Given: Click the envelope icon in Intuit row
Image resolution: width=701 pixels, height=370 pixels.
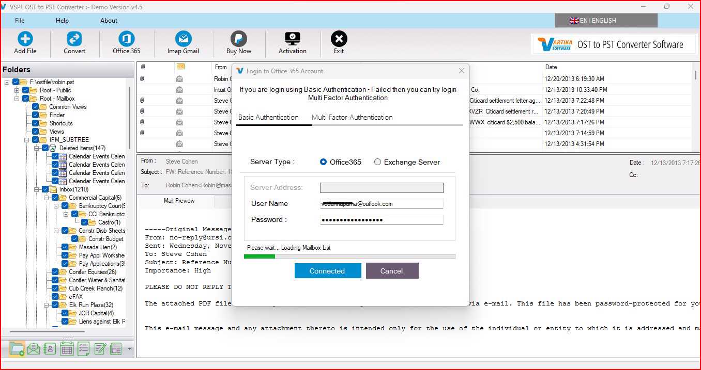Looking at the screenshot, I should pos(179,90).
